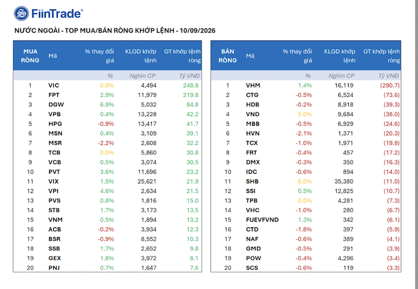
Task: Click the -2.1% price change for HVN
Action: tap(303, 133)
